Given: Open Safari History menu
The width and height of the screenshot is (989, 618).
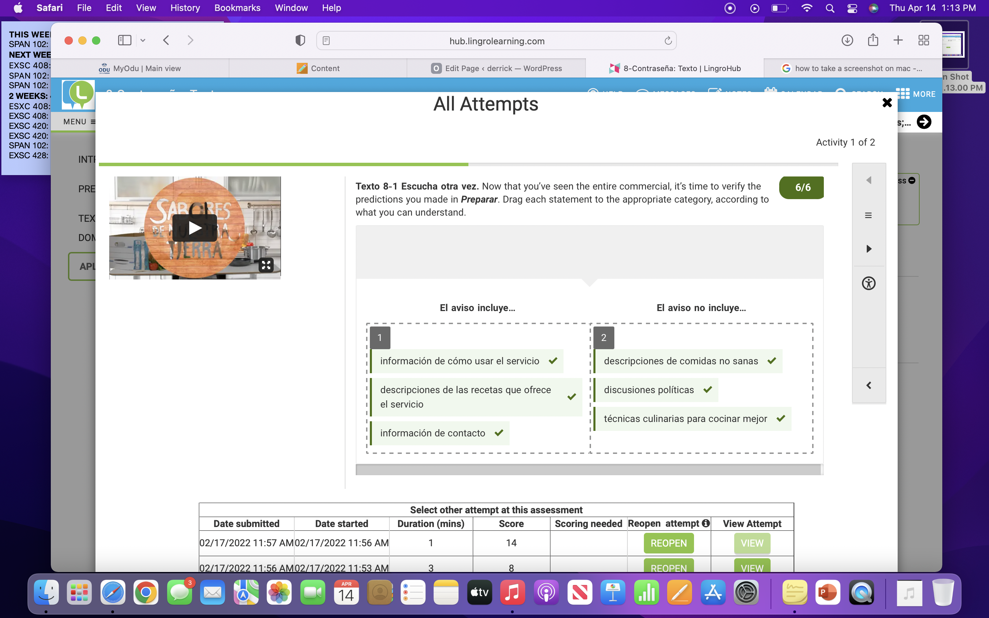Looking at the screenshot, I should point(185,8).
